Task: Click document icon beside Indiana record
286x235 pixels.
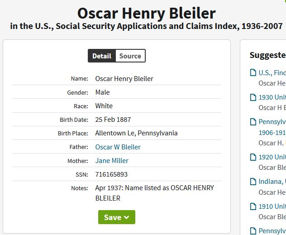Action: 253,182
